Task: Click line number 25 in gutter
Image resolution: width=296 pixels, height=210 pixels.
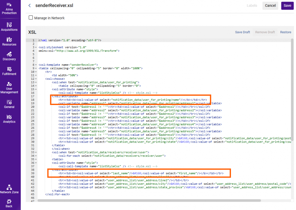Action: 33,124
